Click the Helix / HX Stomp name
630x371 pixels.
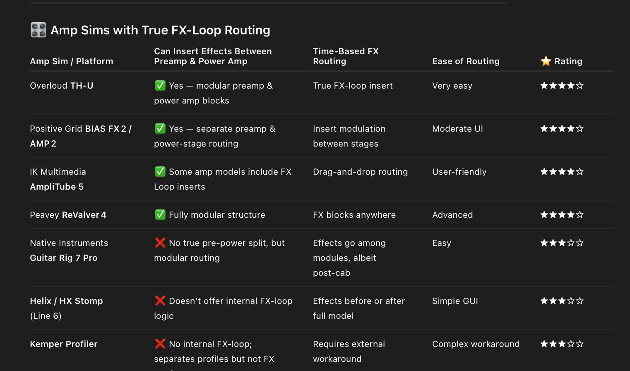tap(66, 301)
